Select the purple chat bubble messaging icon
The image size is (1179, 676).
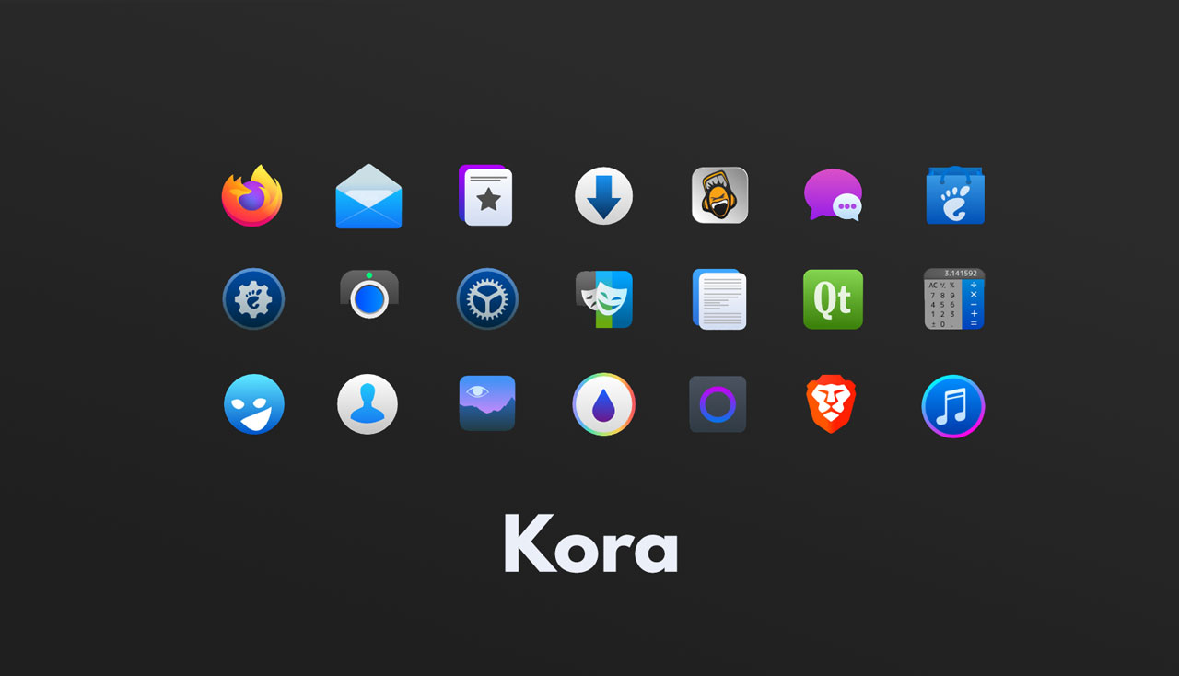click(x=833, y=195)
